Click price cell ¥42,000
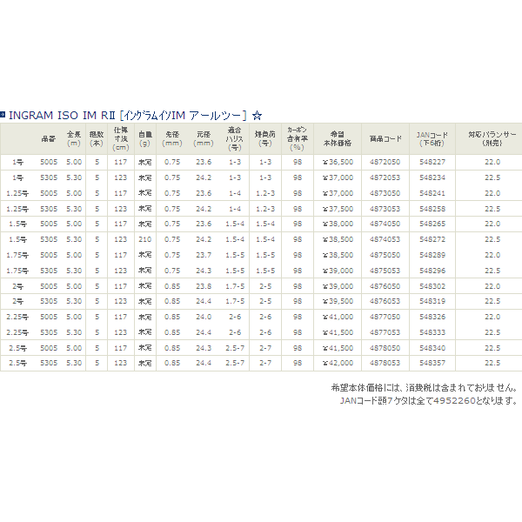The height and width of the screenshot is (522, 522). pos(338,363)
